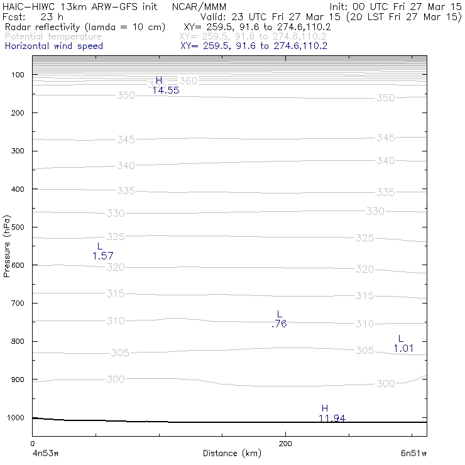Click the gray XY coordinates beside Potential temperature

coord(253,36)
